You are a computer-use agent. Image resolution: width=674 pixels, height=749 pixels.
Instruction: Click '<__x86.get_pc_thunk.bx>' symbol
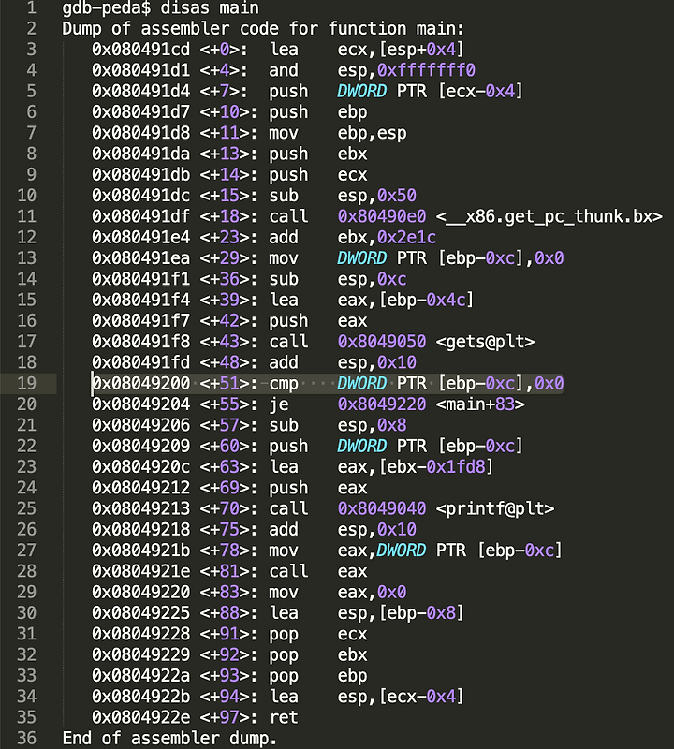(549, 217)
